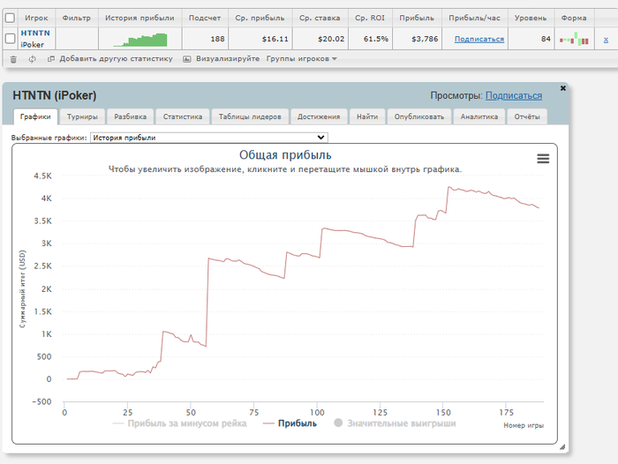Sort by the Прибыль column header

click(417, 19)
